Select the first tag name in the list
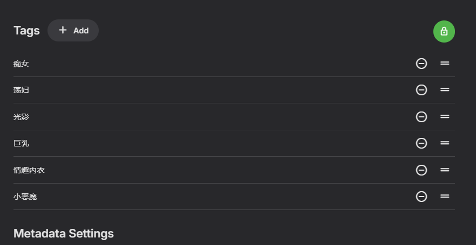The height and width of the screenshot is (245, 476). [x=21, y=64]
